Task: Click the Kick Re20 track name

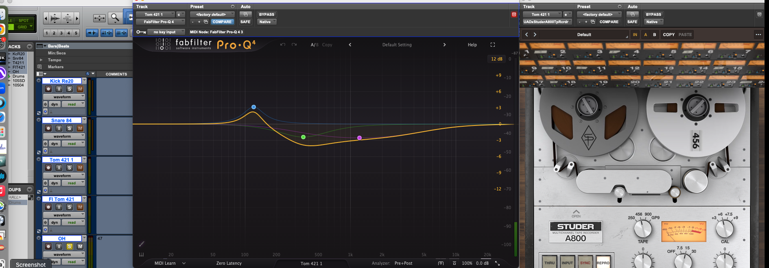Action: click(62, 81)
